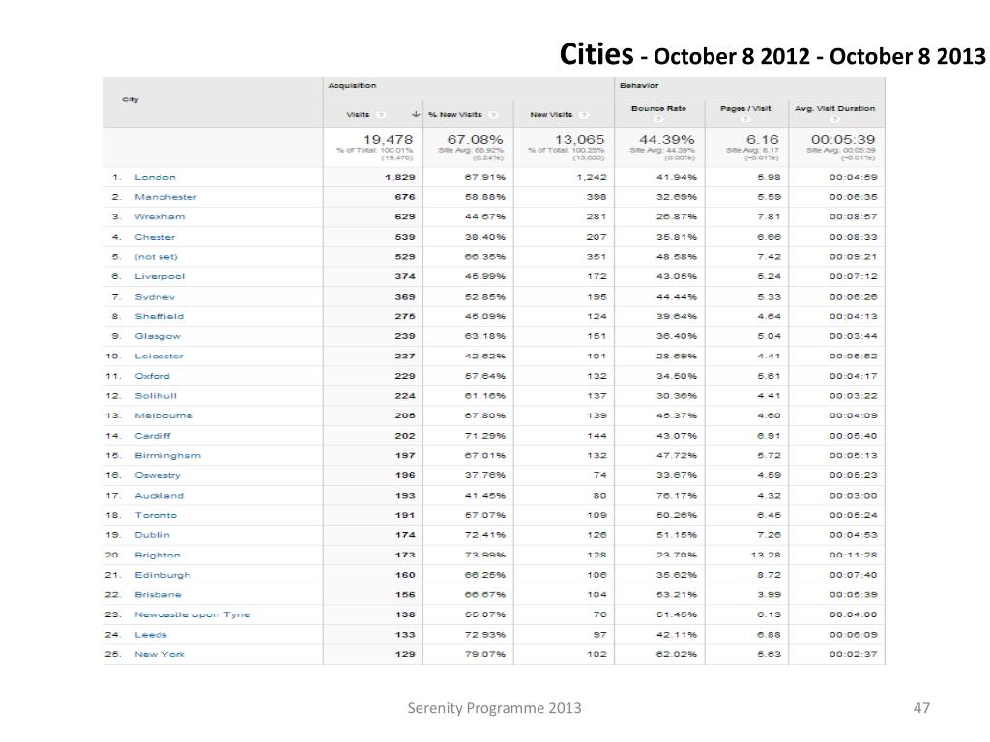This screenshot has height=742, width=990.
Task: Open the Melbourne city link
Action: pos(163,415)
